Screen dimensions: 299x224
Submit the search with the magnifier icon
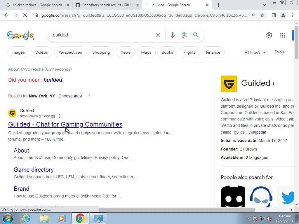coord(196,35)
